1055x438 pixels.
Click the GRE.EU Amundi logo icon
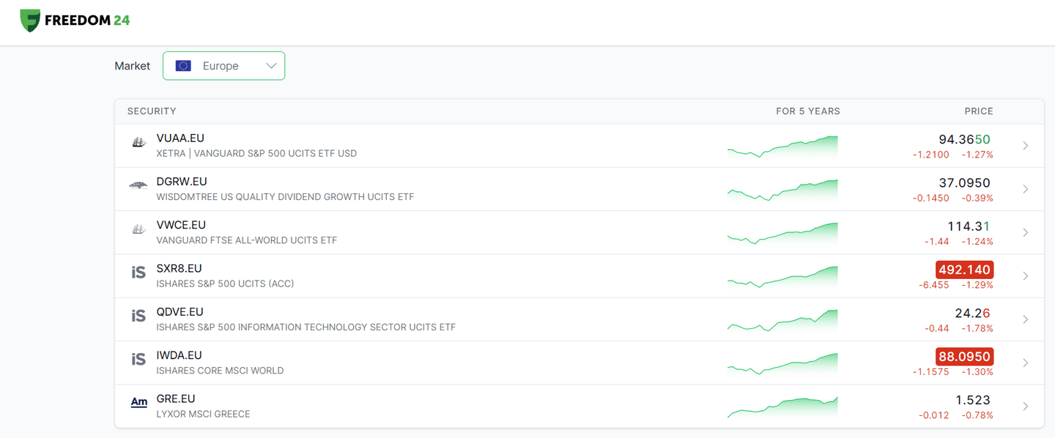(x=138, y=402)
